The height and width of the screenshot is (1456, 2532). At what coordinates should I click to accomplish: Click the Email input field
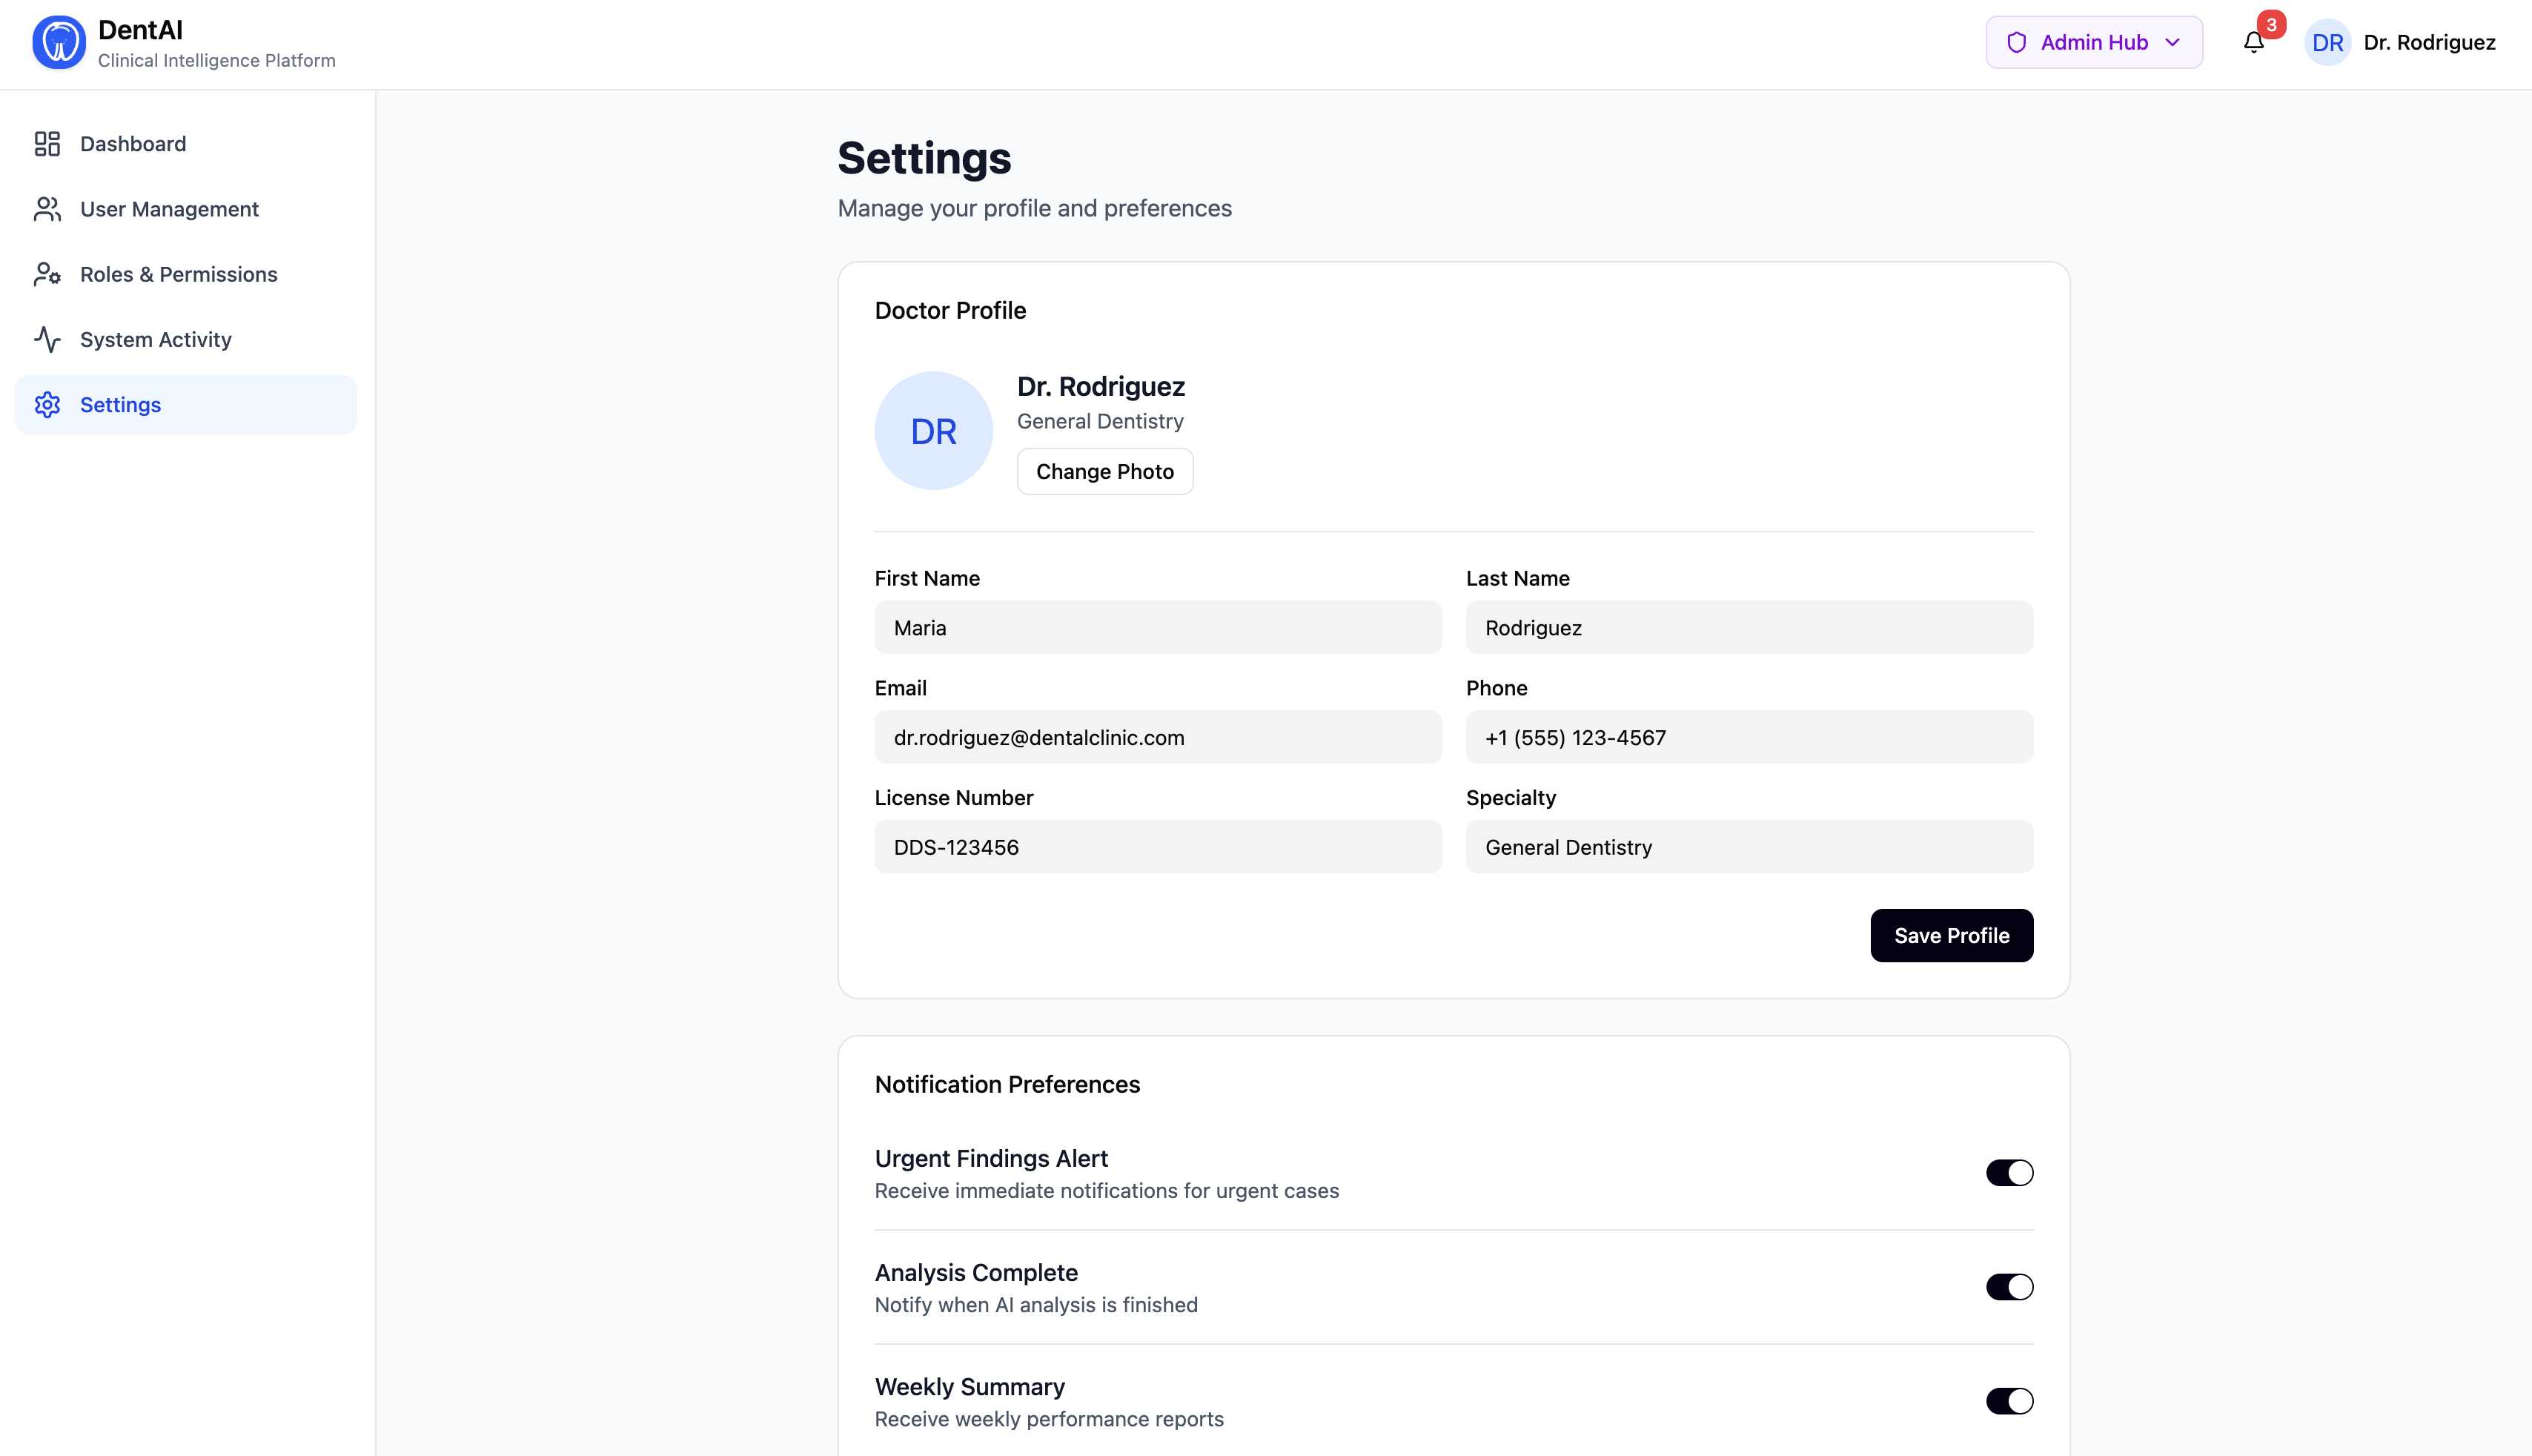point(1156,737)
